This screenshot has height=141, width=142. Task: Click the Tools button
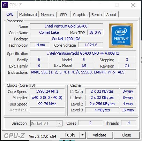click(x=70, y=135)
